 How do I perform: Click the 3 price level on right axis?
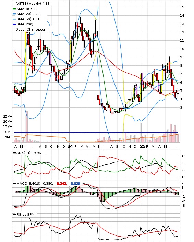181,107
